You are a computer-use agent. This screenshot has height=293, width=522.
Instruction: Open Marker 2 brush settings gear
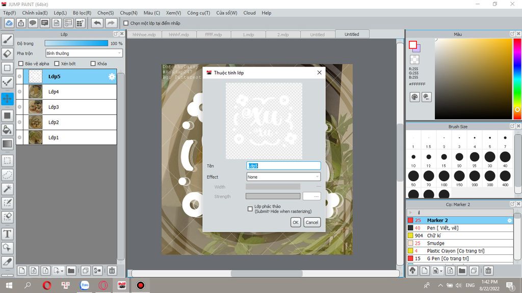pos(509,220)
